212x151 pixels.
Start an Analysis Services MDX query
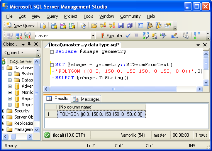pos(54,25)
